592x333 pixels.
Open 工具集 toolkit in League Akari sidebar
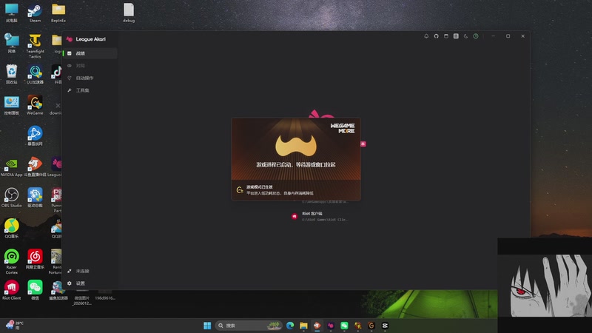point(90,90)
